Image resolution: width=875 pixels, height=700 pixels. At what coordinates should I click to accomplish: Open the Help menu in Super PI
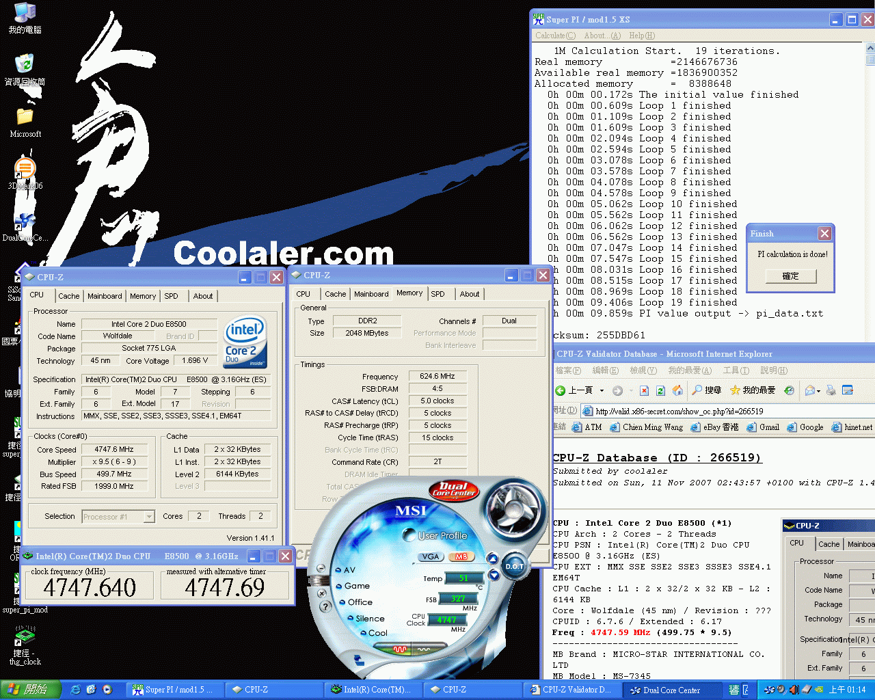[x=642, y=36]
